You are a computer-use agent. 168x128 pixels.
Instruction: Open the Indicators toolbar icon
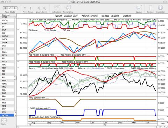coord(57,8)
